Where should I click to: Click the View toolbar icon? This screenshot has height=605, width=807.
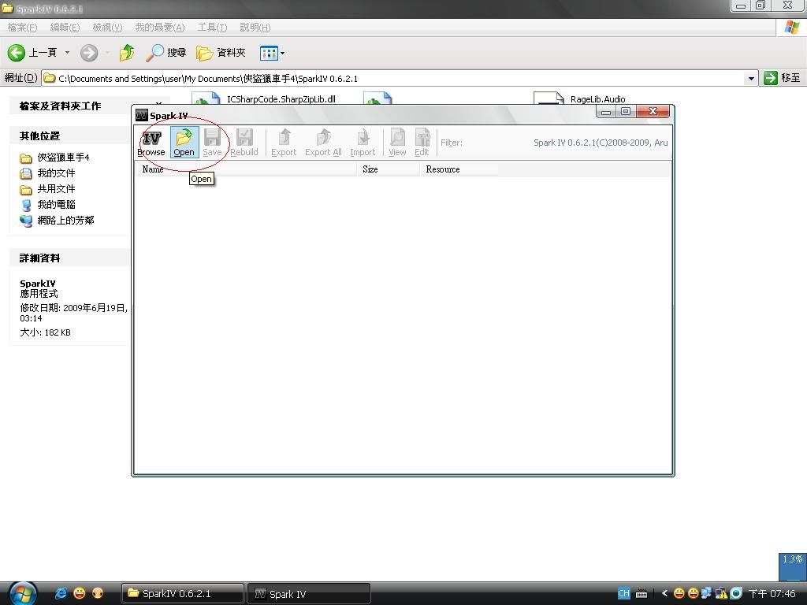tap(397, 143)
